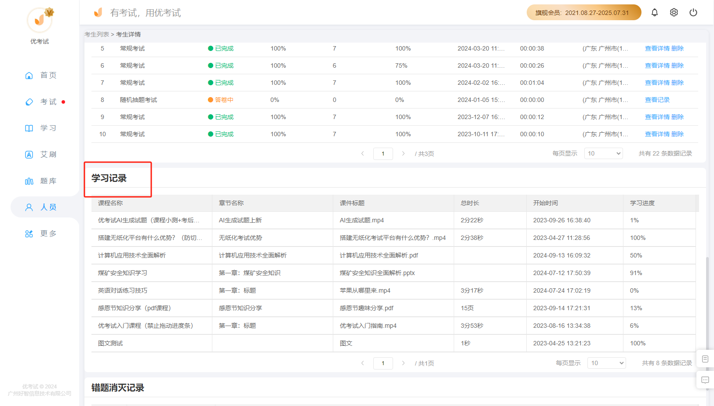Open 考试 in the sidebar
The width and height of the screenshot is (714, 406).
pyautogui.click(x=40, y=102)
